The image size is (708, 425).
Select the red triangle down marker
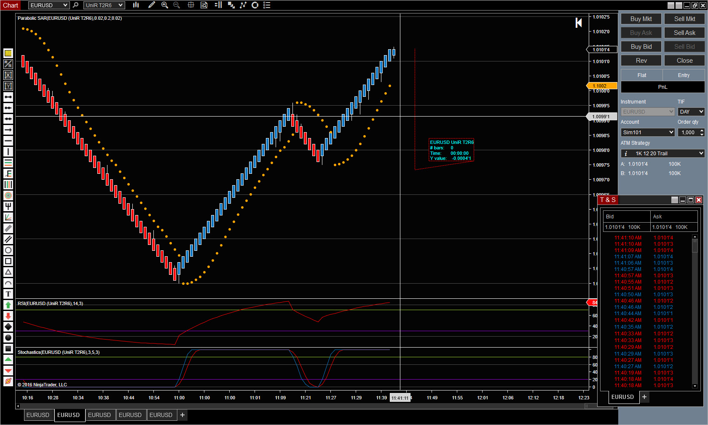pos(8,370)
